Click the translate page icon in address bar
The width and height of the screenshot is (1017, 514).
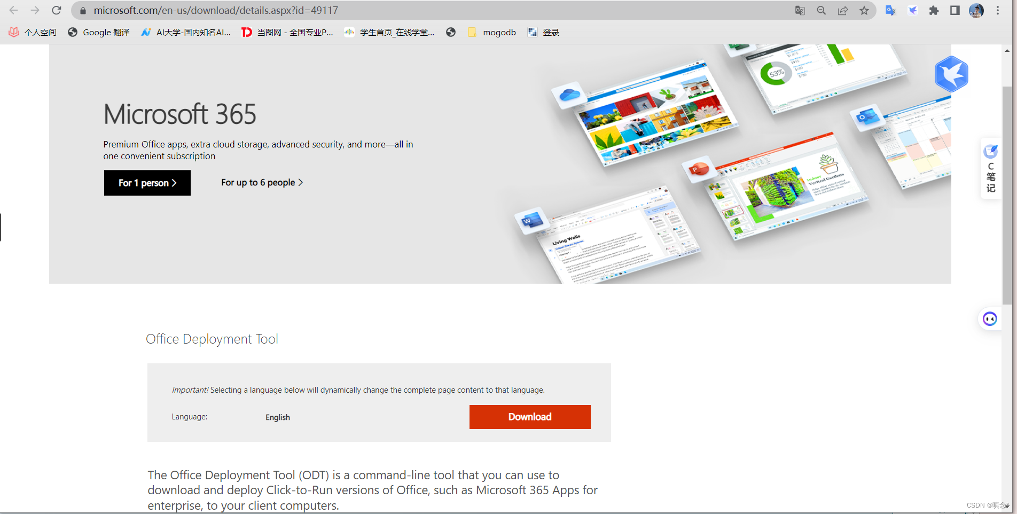point(800,10)
